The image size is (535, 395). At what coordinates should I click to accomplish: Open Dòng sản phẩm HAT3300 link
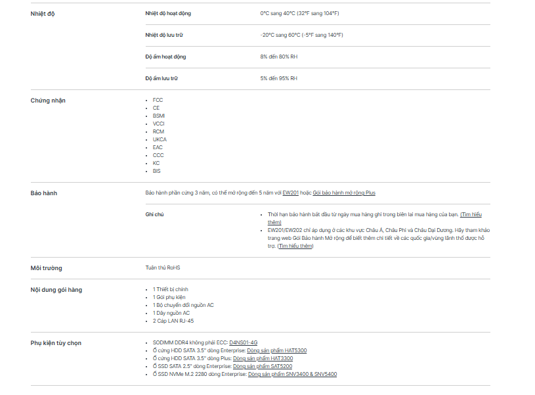(263, 358)
